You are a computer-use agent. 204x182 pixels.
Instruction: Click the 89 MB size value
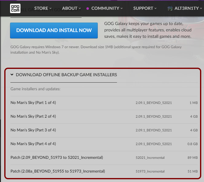193,158
